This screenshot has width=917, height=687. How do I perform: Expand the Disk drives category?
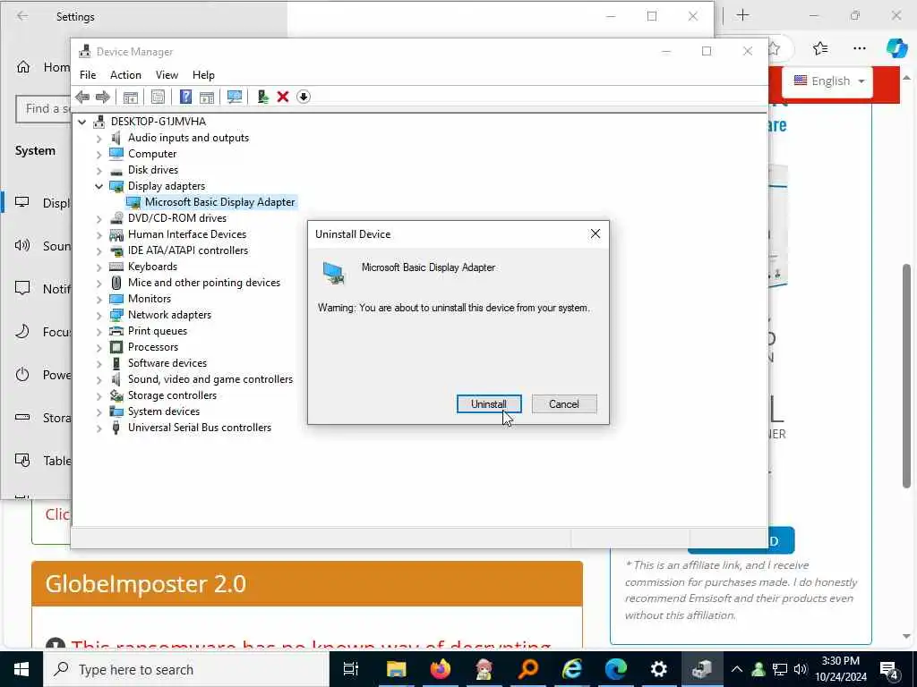tap(99, 170)
